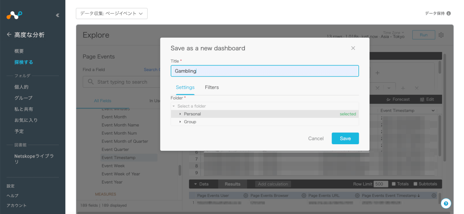Open the blue help question mark icon
The image size is (464, 214).
tap(446, 203)
